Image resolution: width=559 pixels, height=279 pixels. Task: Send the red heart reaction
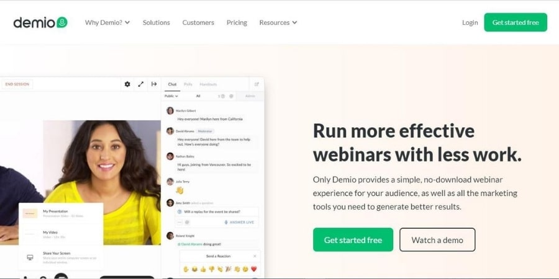tap(254, 269)
